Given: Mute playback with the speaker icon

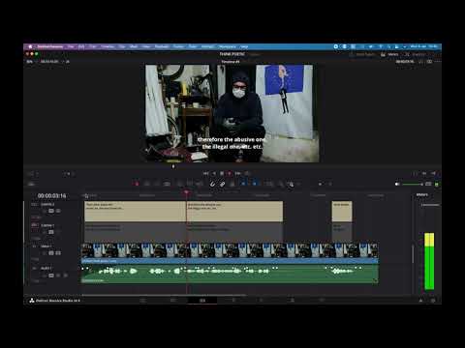Looking at the screenshot, I should pos(397,184).
